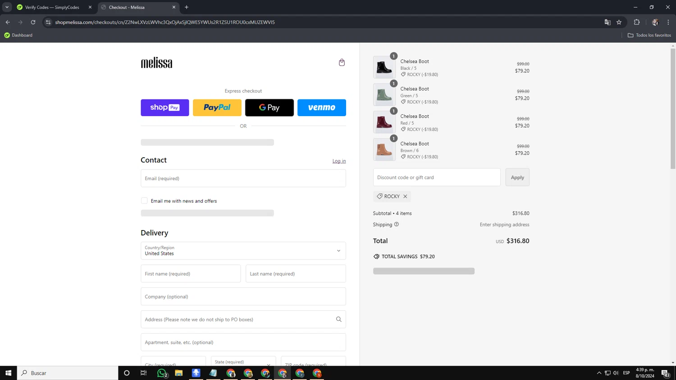Open the Chrome three-dot menu
Viewport: 676px width, 380px height.
point(668,22)
